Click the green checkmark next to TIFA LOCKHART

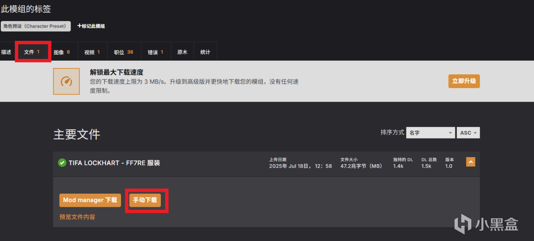pyautogui.click(x=62, y=163)
